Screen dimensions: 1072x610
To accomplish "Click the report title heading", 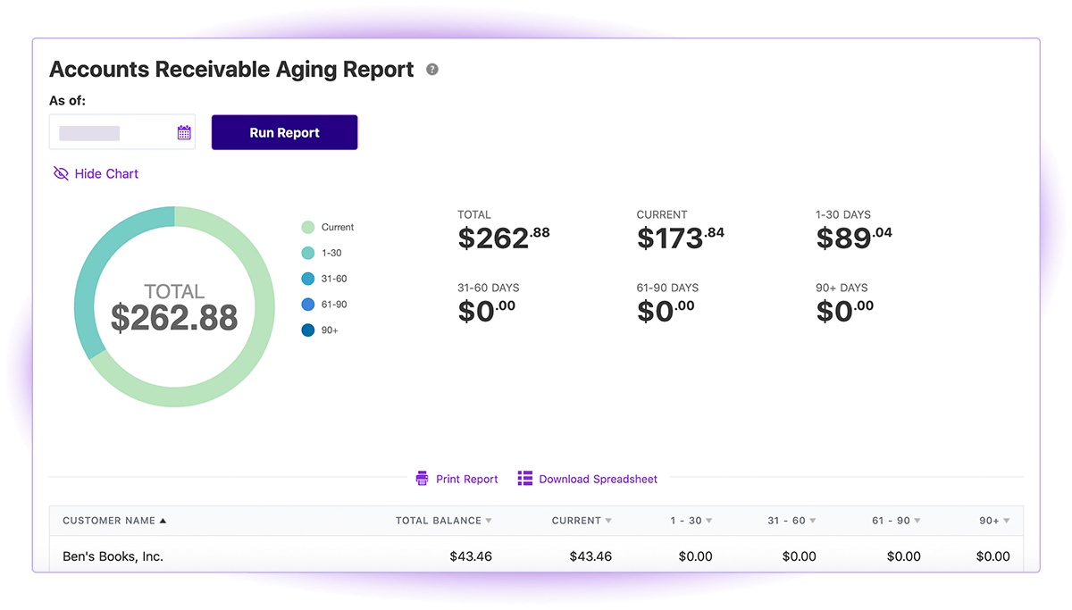I will click(x=231, y=69).
